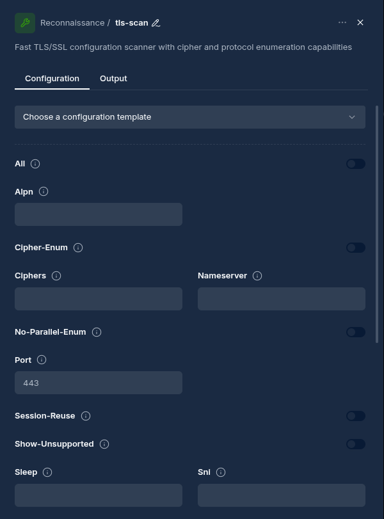The width and height of the screenshot is (384, 519).
Task: View info for the Port field
Action: click(x=42, y=360)
